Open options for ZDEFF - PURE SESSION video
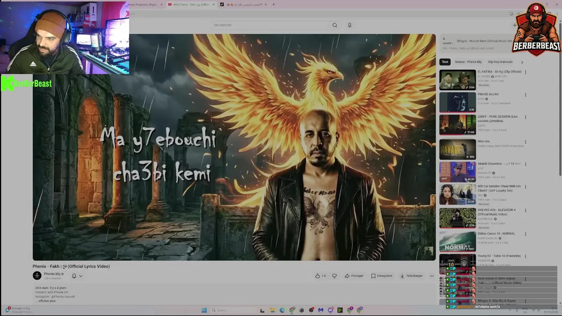This screenshot has width=562, height=316. pos(525,117)
